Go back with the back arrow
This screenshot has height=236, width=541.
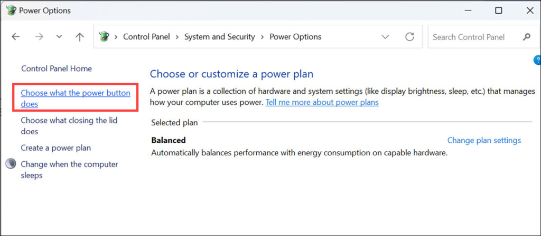[x=16, y=37]
